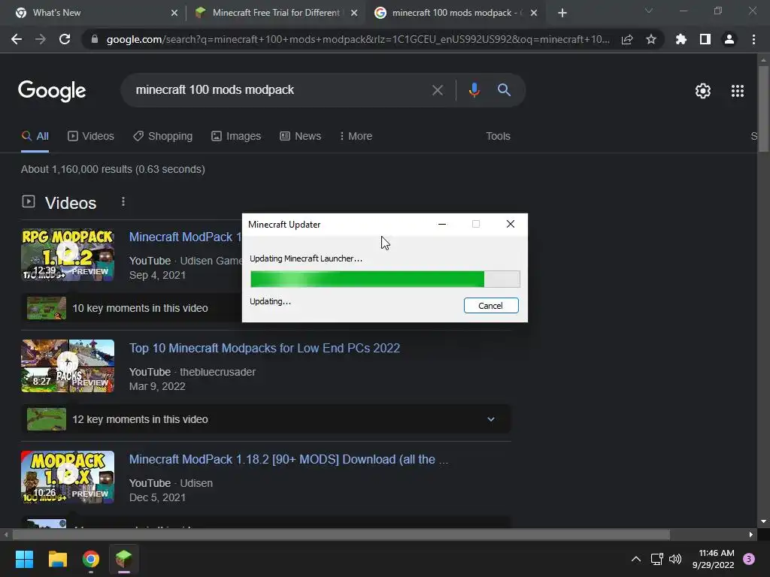Viewport: 770px width, 577px height.
Task: Toggle Chrome side panel icon
Action: click(x=705, y=39)
